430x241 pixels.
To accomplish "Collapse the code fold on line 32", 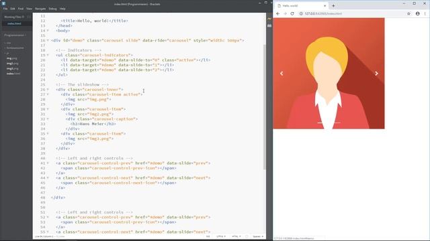I will tap(48, 119).
